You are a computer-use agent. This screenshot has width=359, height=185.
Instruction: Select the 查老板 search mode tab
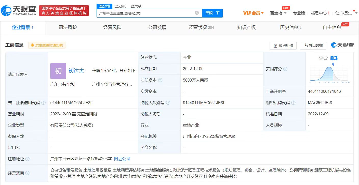coord(120,6)
